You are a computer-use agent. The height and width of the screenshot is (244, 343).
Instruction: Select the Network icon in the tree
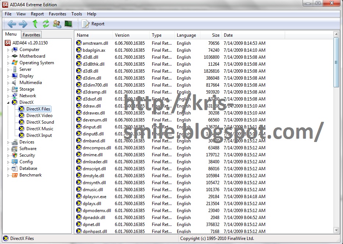tap(15, 96)
